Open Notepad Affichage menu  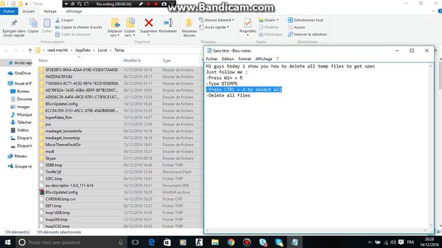click(264, 59)
